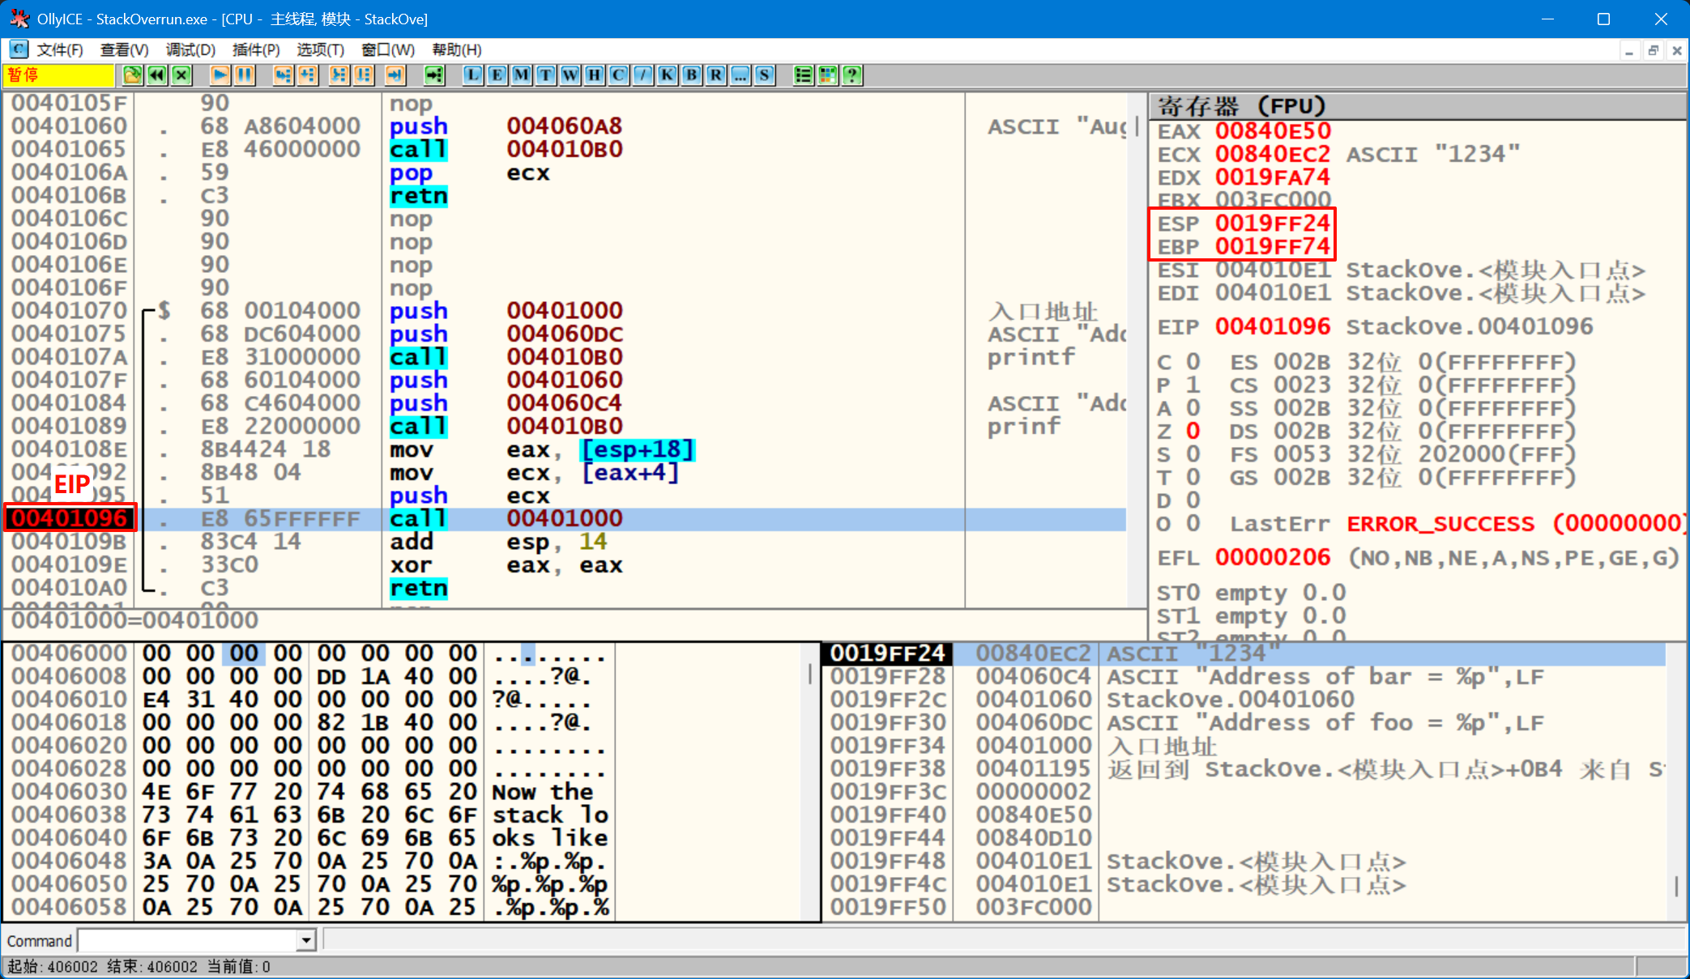Open the Breakpoints window (B button)

click(x=692, y=75)
